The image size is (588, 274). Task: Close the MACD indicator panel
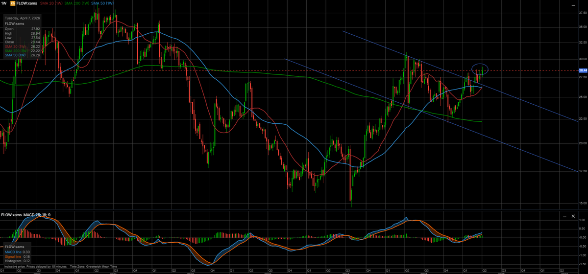573,216
